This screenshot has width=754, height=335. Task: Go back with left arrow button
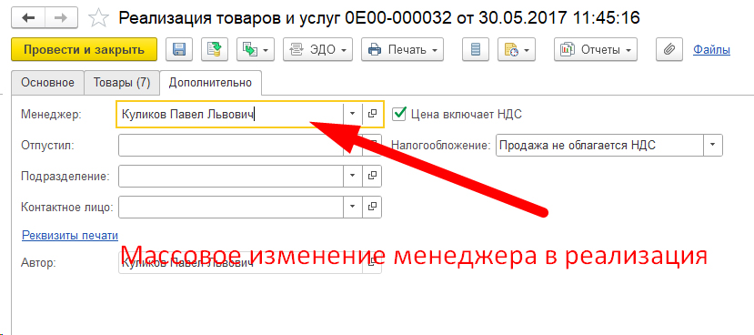pyautogui.click(x=28, y=18)
